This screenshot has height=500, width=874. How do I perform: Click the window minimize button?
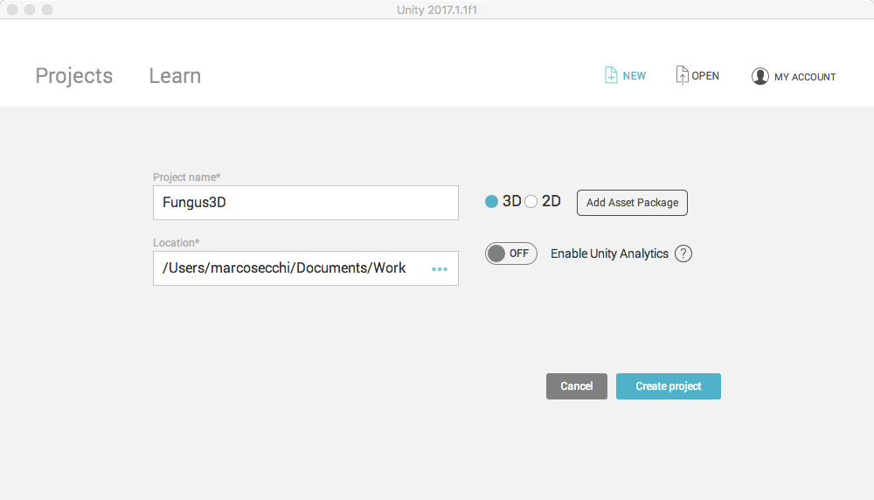(x=30, y=10)
